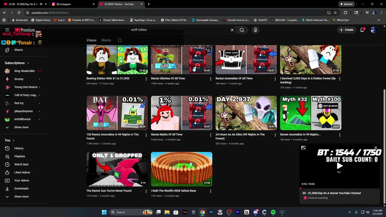The image size is (386, 217).
Task: Click the Chrome address bar
Action: tap(175, 13)
